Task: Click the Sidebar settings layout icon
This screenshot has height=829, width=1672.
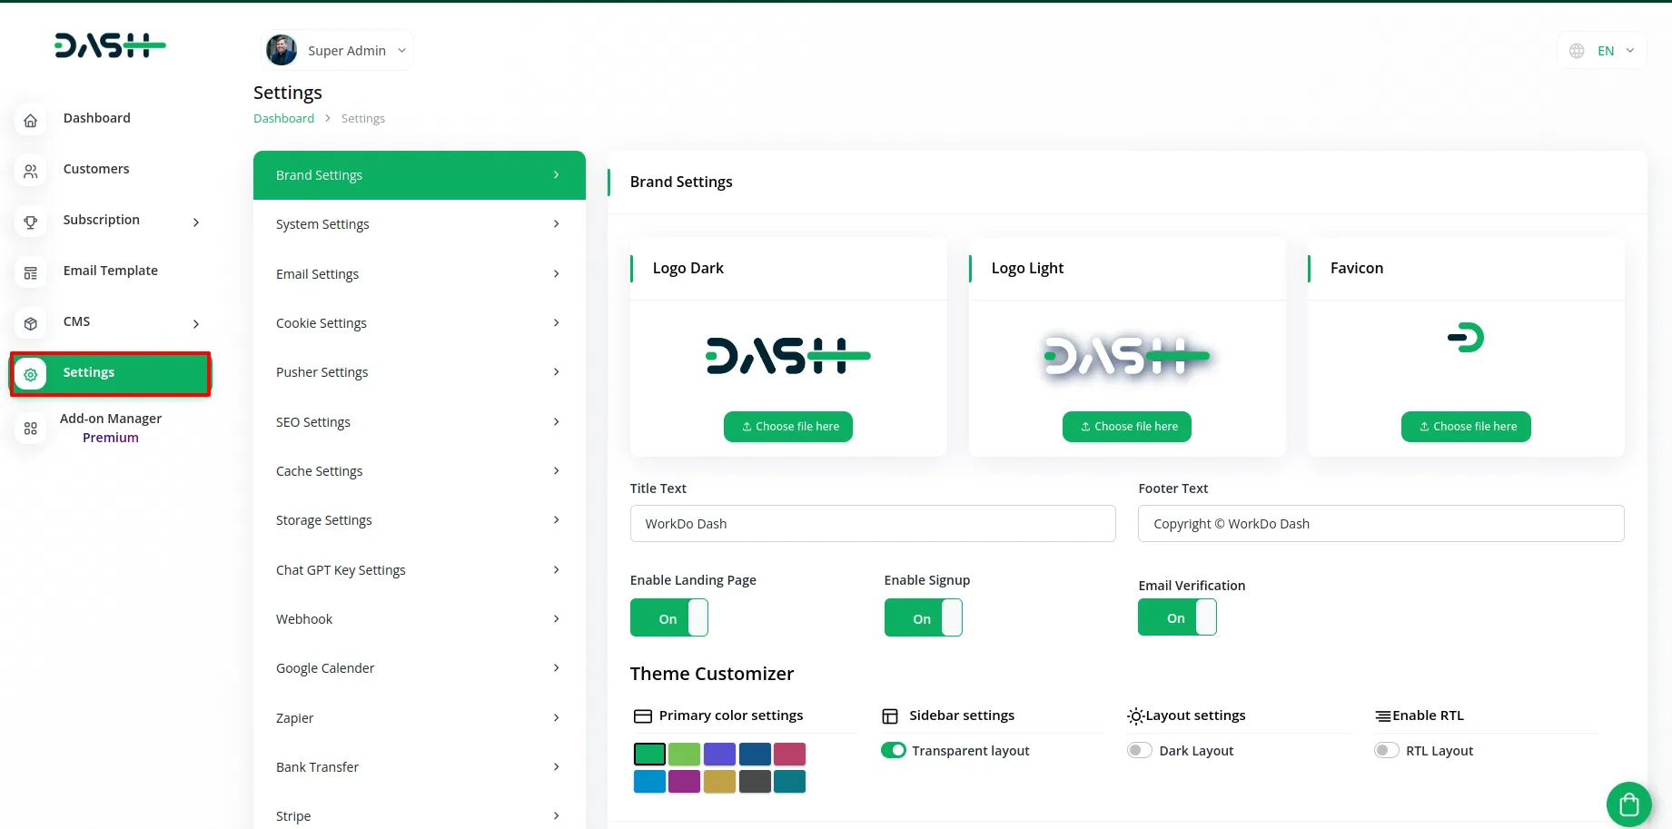Action: point(890,716)
